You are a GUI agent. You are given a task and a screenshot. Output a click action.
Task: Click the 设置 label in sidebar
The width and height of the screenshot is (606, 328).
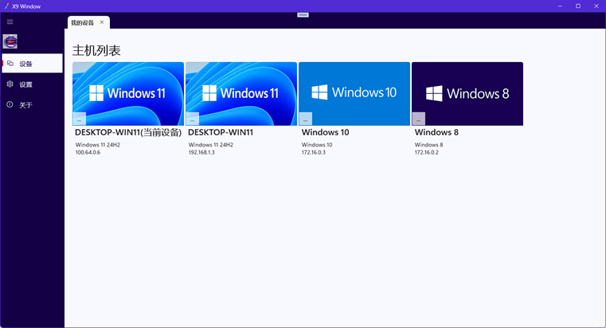click(26, 84)
